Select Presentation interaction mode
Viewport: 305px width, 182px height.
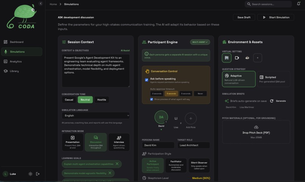(73, 142)
